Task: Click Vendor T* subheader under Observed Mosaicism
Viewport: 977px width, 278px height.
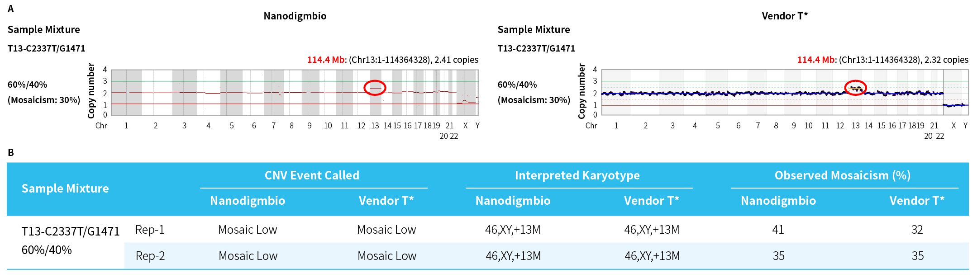Action: 917,201
